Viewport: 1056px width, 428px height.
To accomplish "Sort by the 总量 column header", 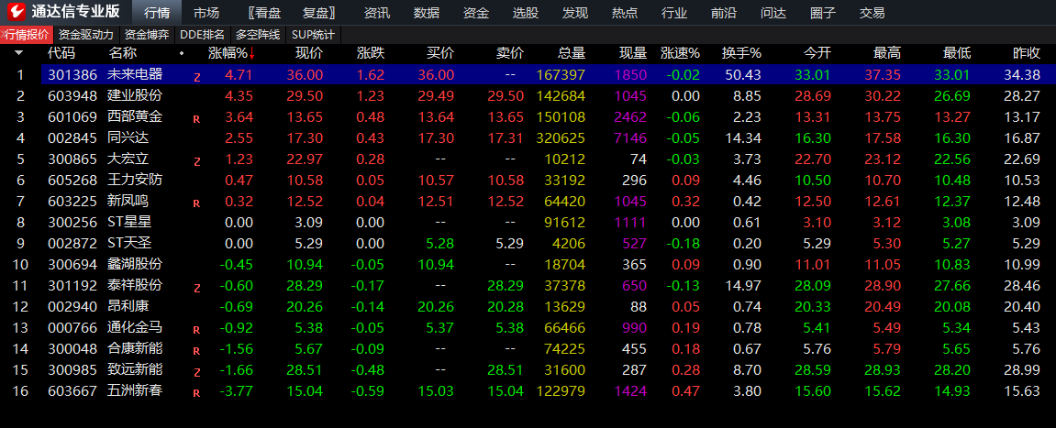I will [x=572, y=53].
